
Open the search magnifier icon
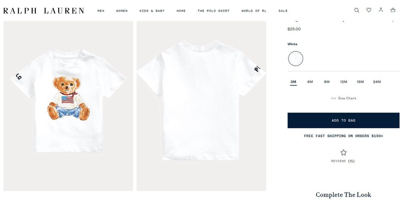[357, 10]
